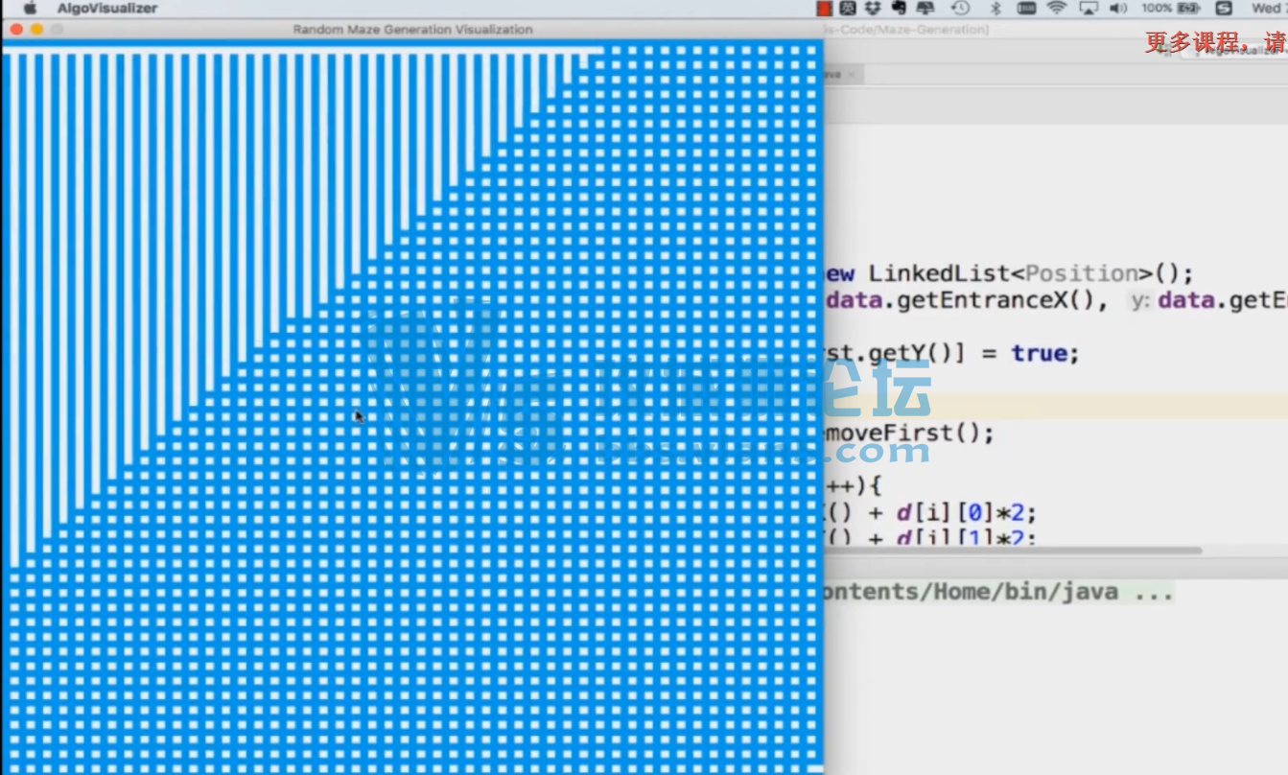Close the java editor tab
Screen dimensions: 1288x775
pos(851,74)
